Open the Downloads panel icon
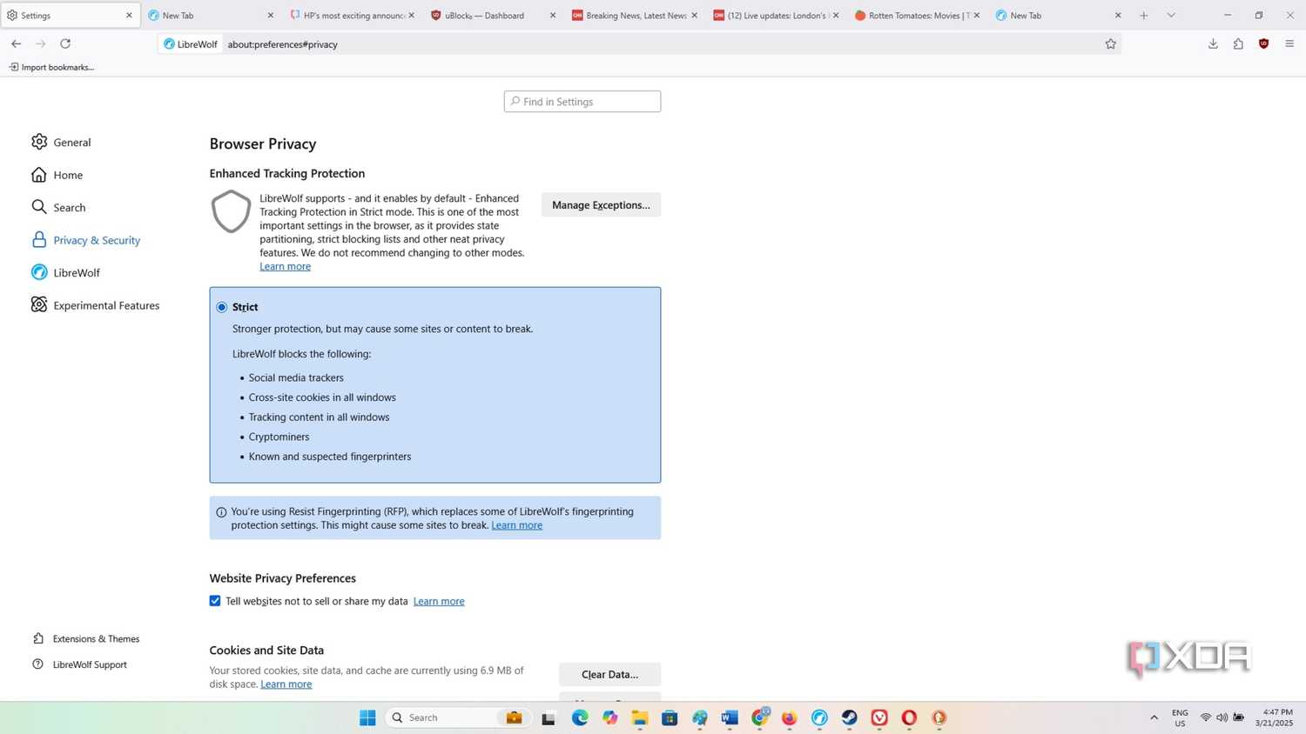This screenshot has height=734, width=1306. tap(1213, 43)
